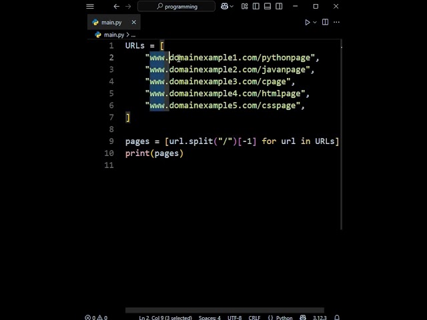Toggle the bottom panel

(268, 6)
